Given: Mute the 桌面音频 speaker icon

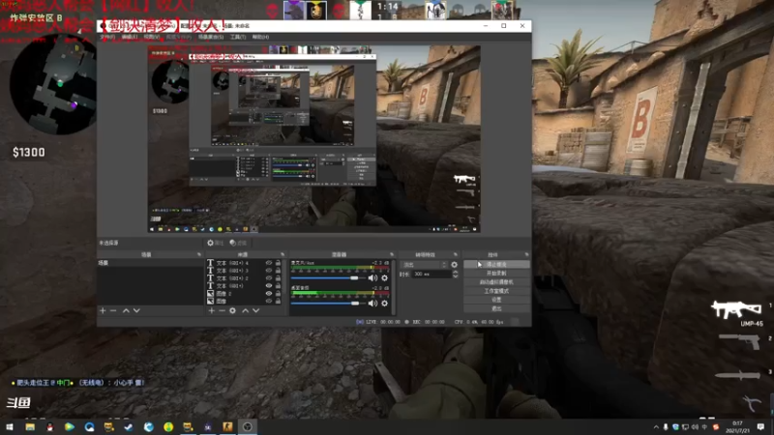Looking at the screenshot, I should 372,304.
